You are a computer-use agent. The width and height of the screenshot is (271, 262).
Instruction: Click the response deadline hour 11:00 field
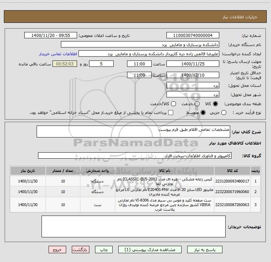click(x=139, y=64)
